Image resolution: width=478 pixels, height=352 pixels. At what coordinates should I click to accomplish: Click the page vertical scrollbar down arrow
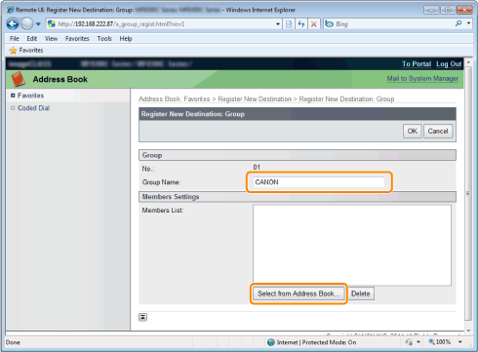click(x=468, y=331)
